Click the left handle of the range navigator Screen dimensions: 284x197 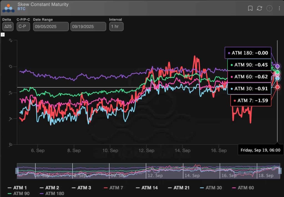point(17,170)
